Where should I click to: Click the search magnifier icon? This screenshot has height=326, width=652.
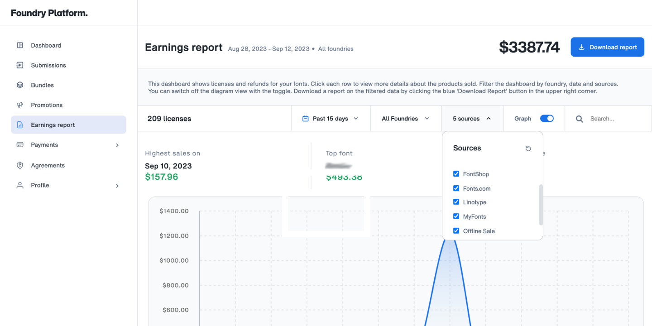tap(580, 119)
